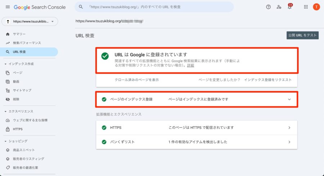Click the tag icon beside 販売者の最適化案
Image resolution: width=324 pixels, height=176 pixels.
8,167
